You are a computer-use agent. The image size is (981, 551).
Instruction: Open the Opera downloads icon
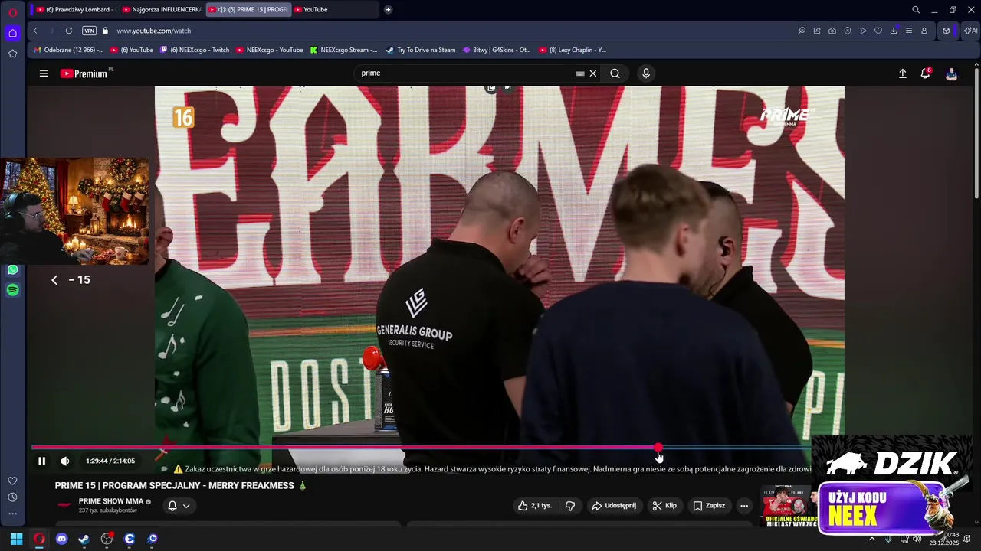(x=894, y=31)
